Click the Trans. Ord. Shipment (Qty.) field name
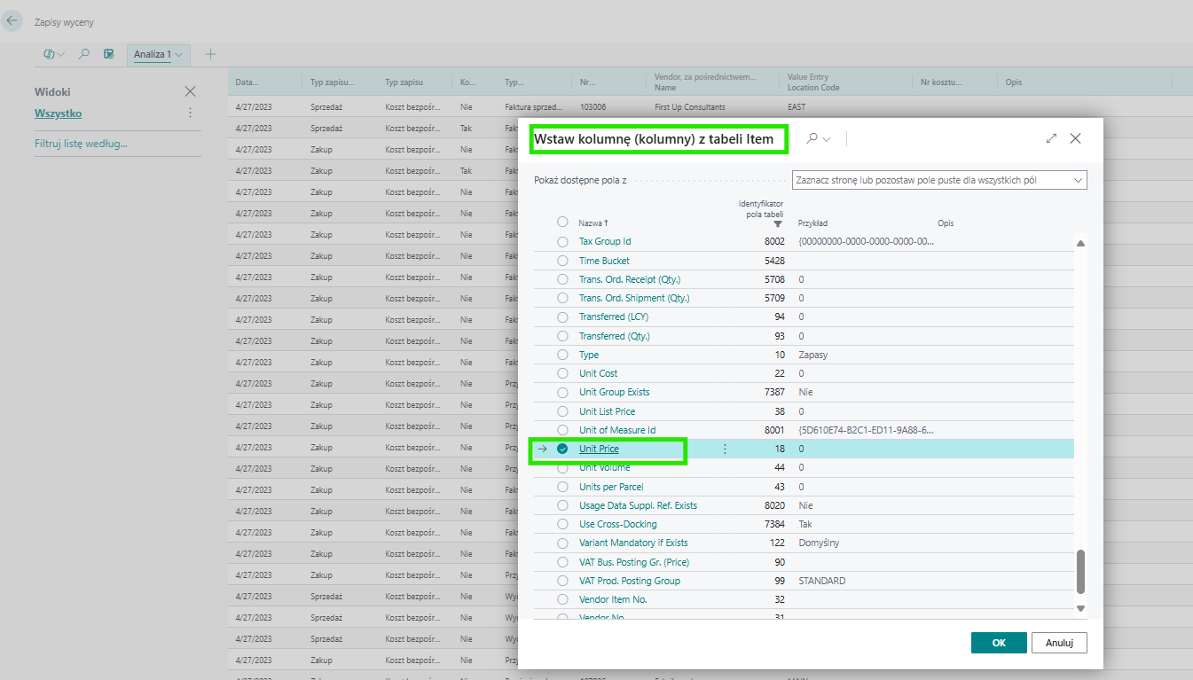Viewport: 1193px width, 680px height. click(634, 298)
